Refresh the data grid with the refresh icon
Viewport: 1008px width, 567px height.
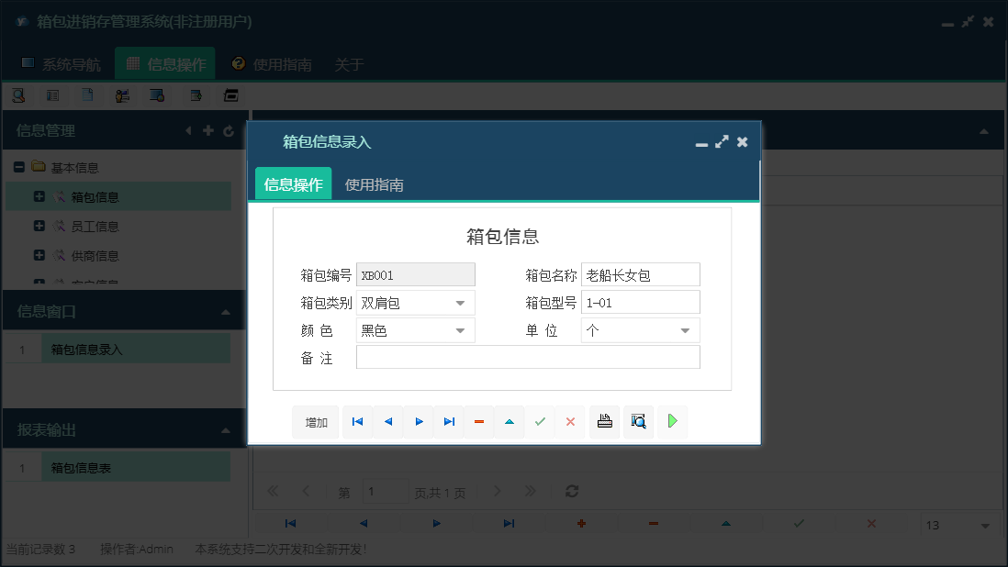coord(571,491)
